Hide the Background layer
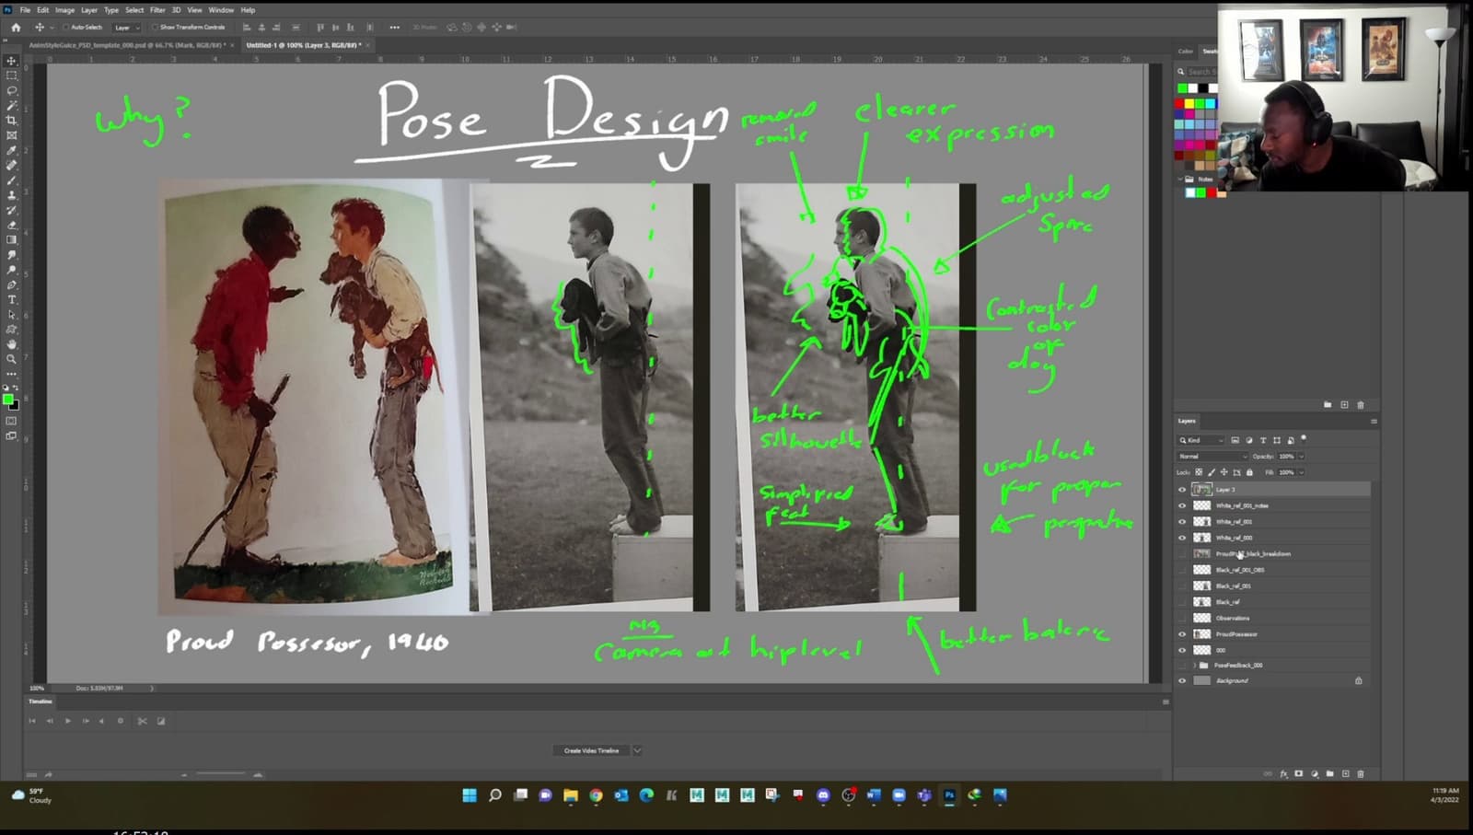1473x835 pixels. [x=1182, y=681]
